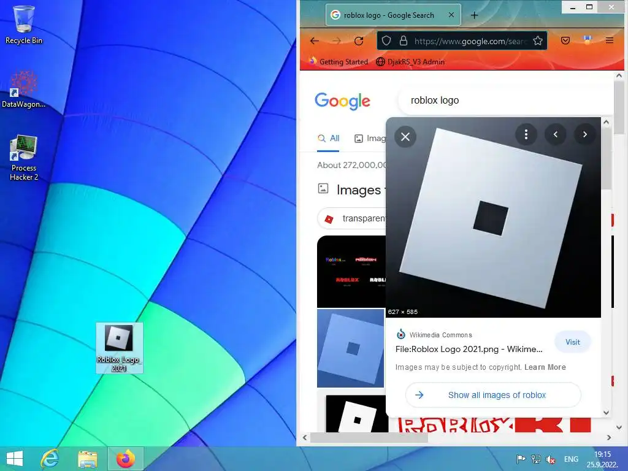Open the Action Center flag tray icon
Image resolution: width=628 pixels, height=471 pixels.
click(x=521, y=459)
